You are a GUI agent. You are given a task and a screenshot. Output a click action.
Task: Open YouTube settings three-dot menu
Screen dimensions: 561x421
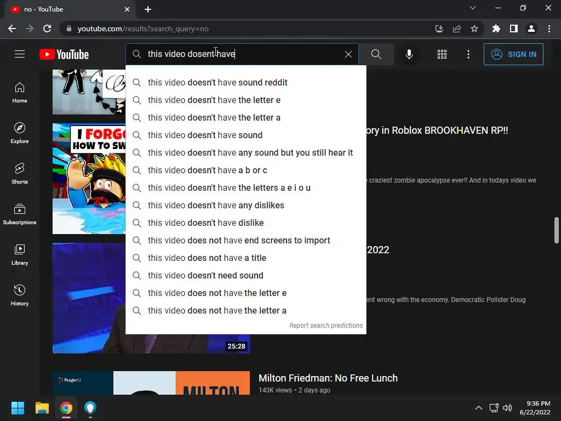[468, 54]
